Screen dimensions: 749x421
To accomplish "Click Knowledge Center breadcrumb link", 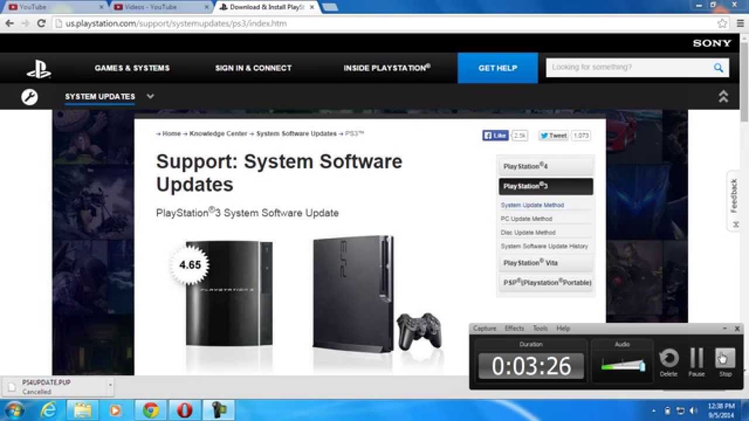I will (x=218, y=134).
